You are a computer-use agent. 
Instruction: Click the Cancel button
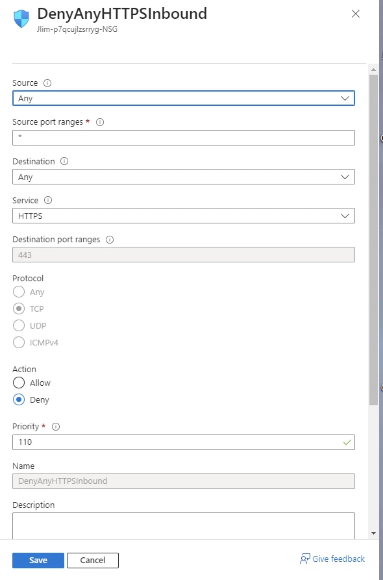[93, 561]
